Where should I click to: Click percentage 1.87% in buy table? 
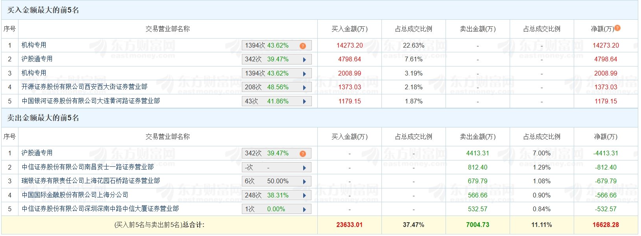tap(414, 101)
